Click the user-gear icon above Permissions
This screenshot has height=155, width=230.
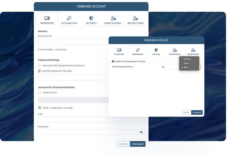175,50
